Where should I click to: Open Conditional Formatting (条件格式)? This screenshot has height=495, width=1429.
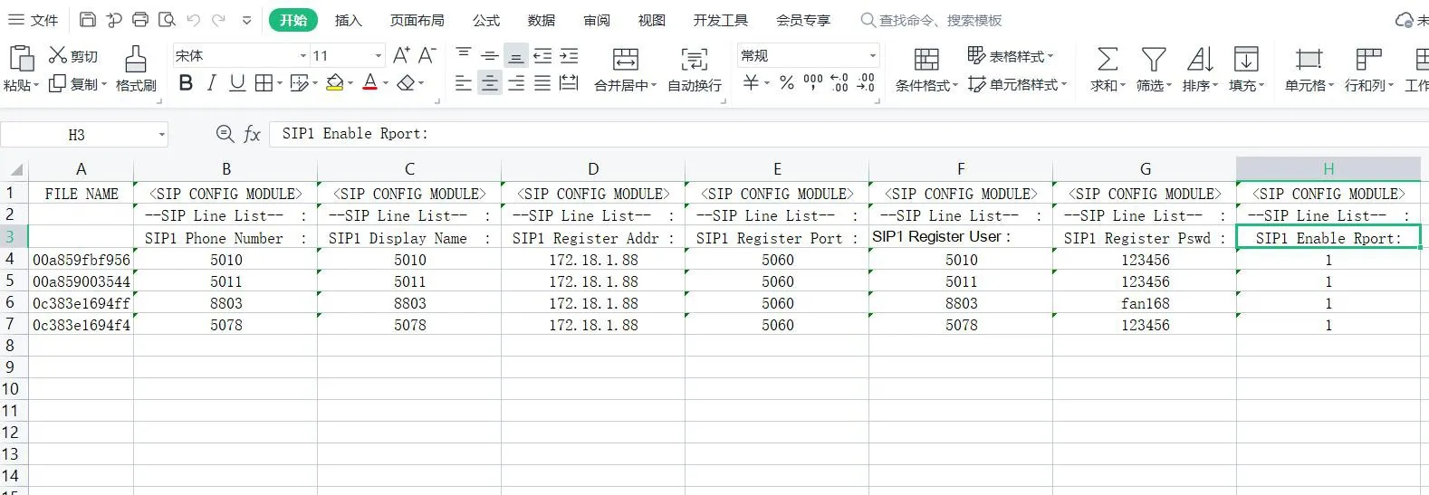[926, 70]
